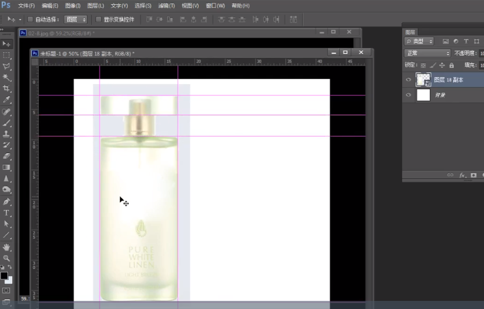Hide the 背景 layer

(x=408, y=95)
